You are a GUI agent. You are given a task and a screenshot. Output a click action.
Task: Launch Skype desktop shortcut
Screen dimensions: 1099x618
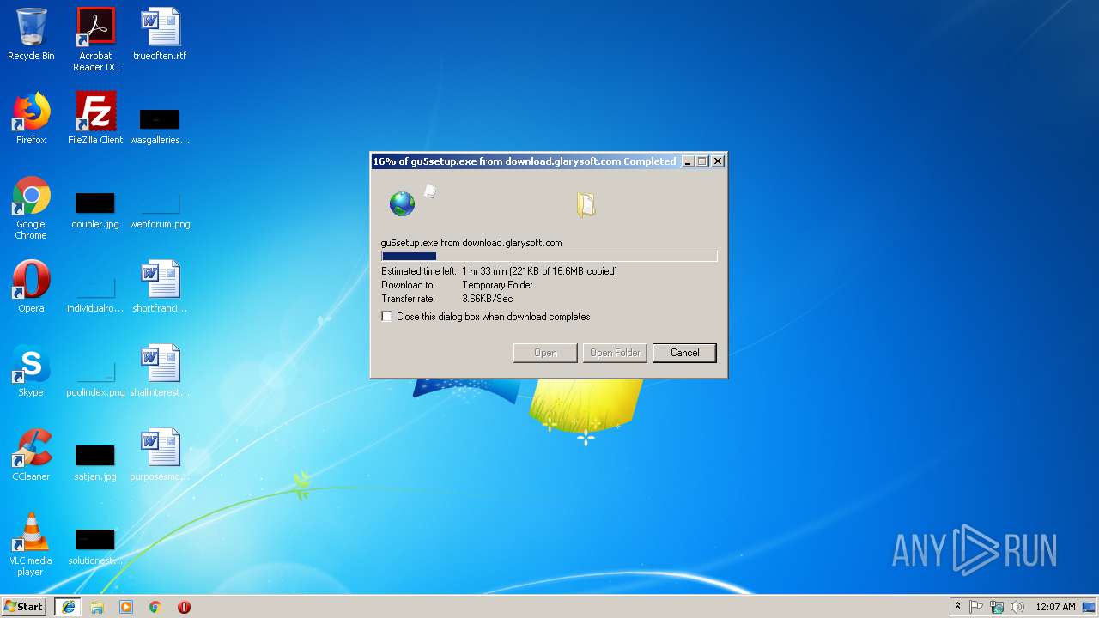[x=31, y=371]
